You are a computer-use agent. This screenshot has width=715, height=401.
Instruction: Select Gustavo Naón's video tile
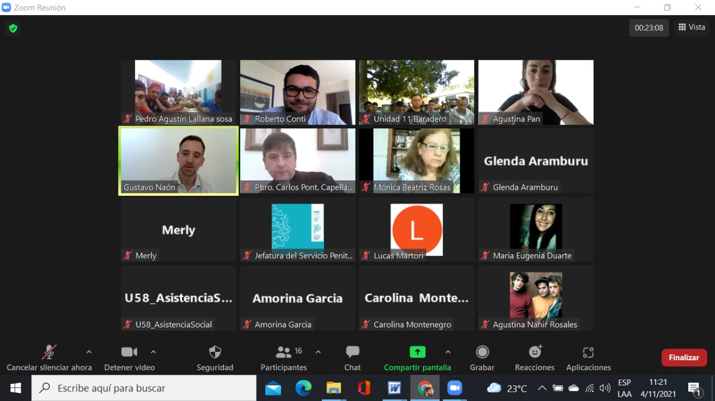pos(179,161)
